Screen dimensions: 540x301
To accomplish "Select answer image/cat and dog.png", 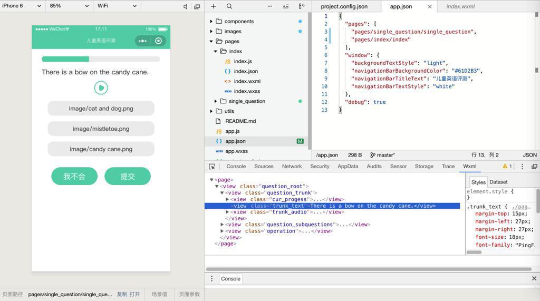I will click(x=101, y=109).
